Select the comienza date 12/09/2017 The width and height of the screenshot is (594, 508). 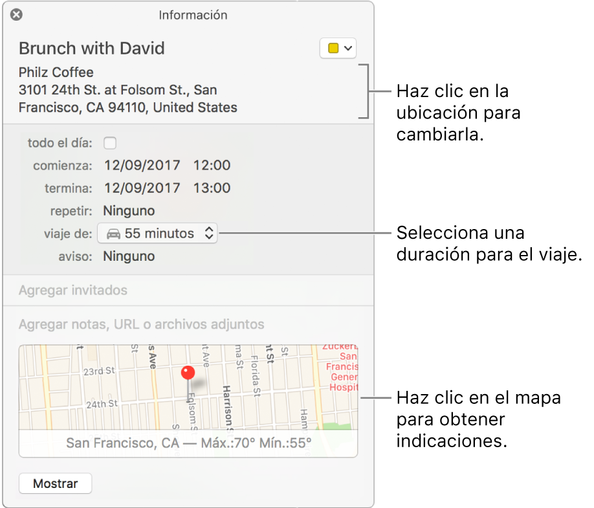coord(142,165)
